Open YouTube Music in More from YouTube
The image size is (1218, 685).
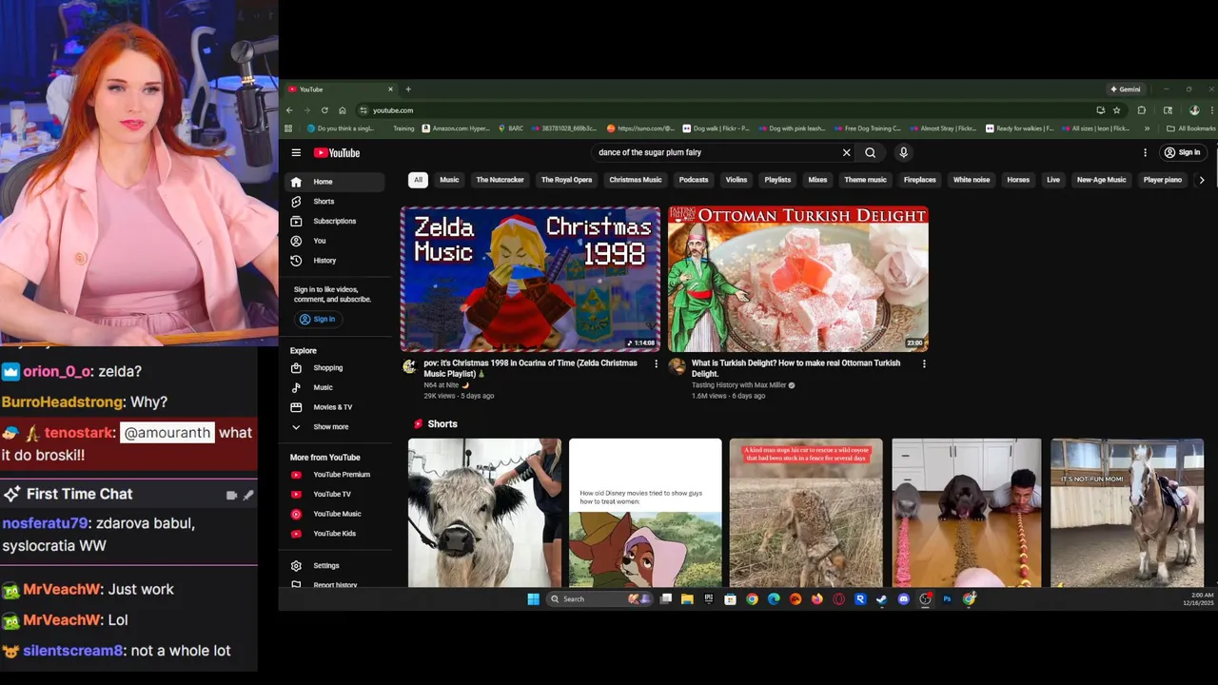(x=335, y=514)
